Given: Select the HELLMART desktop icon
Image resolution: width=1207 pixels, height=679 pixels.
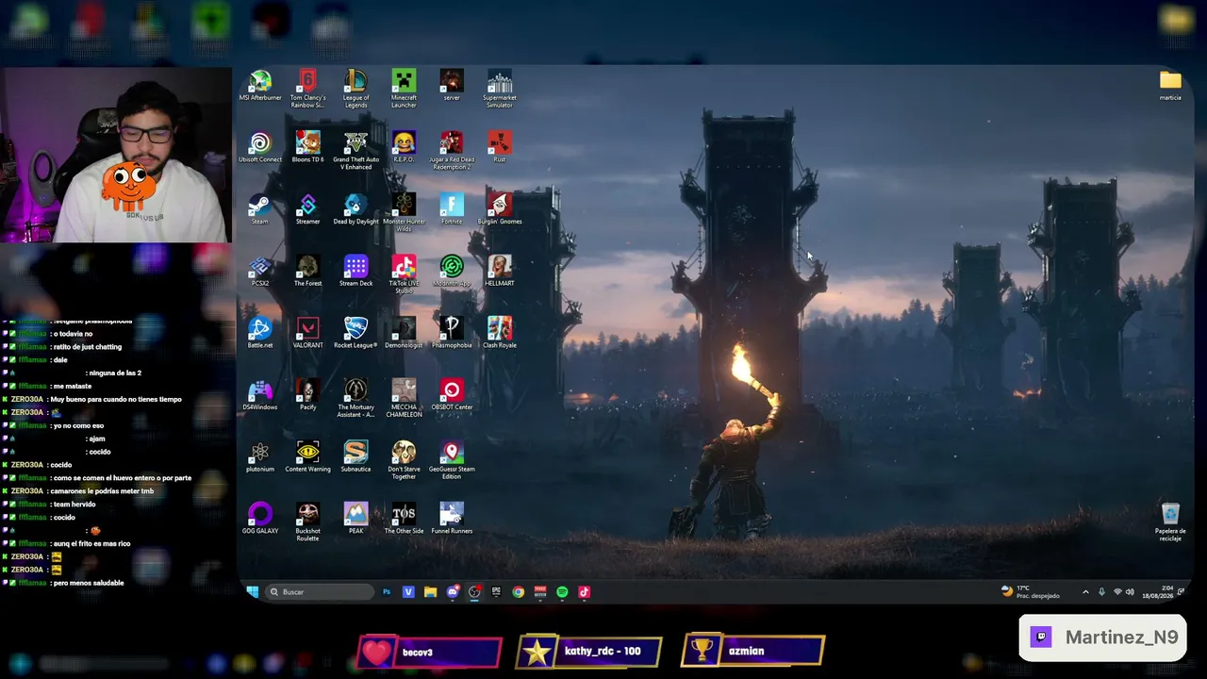Looking at the screenshot, I should [x=500, y=271].
